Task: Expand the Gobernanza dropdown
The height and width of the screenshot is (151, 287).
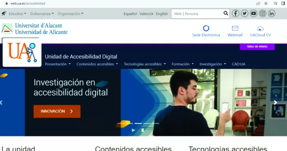Action: coord(42,13)
